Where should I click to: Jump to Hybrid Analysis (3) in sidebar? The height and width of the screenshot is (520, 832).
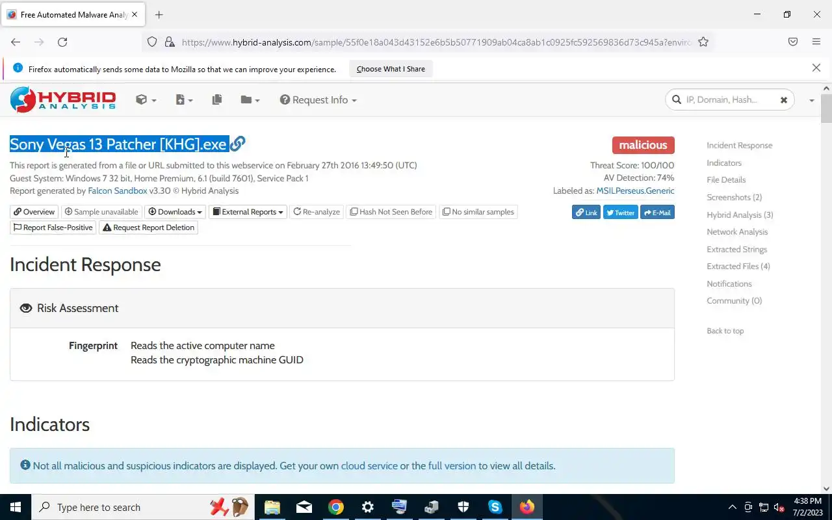[x=740, y=215]
